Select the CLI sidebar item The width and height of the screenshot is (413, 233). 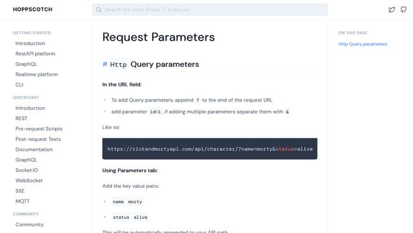point(19,85)
